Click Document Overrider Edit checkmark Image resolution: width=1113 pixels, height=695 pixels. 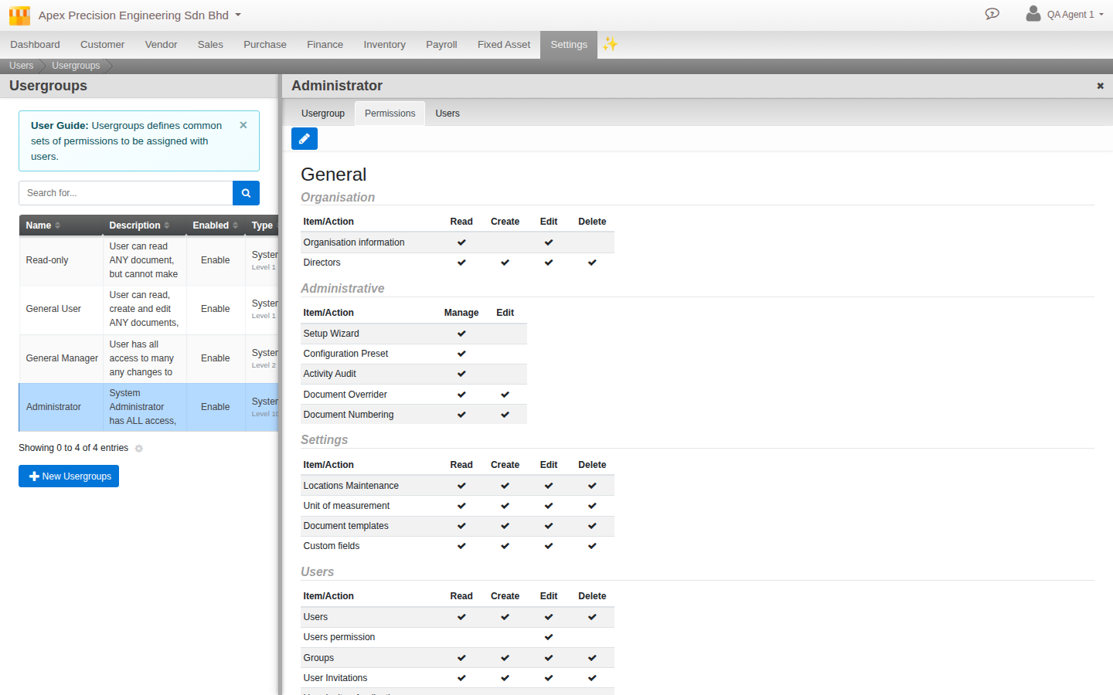[505, 395]
